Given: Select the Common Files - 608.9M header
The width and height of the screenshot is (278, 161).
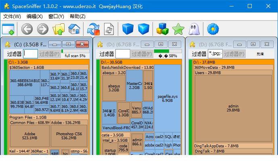Looking at the screenshot, I should (x=30, y=123).
